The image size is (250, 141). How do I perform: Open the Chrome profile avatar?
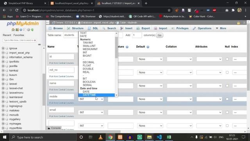coord(239,10)
